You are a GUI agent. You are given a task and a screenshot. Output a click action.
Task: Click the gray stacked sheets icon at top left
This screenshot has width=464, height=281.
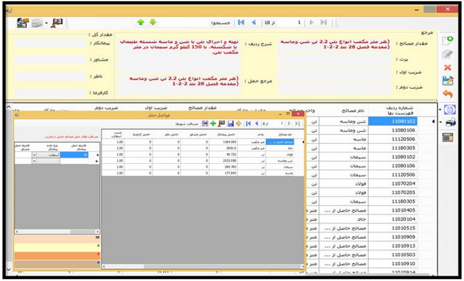[x=37, y=23]
